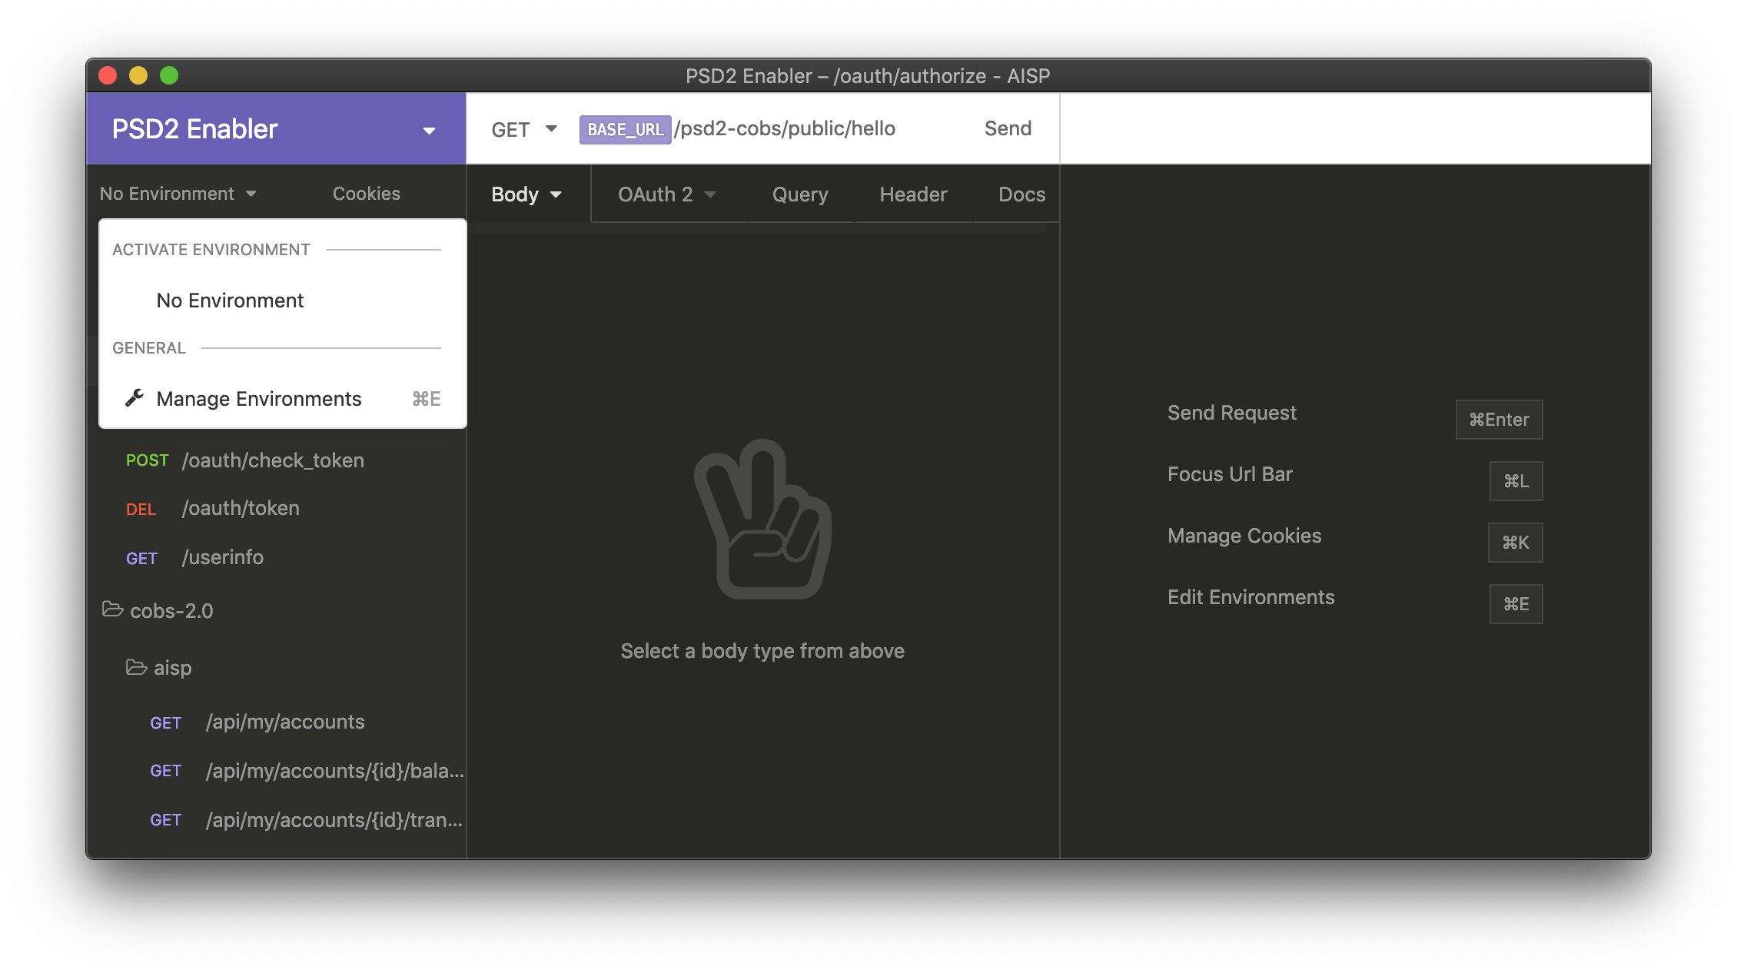Click the BASE_URL variable tag

click(626, 129)
